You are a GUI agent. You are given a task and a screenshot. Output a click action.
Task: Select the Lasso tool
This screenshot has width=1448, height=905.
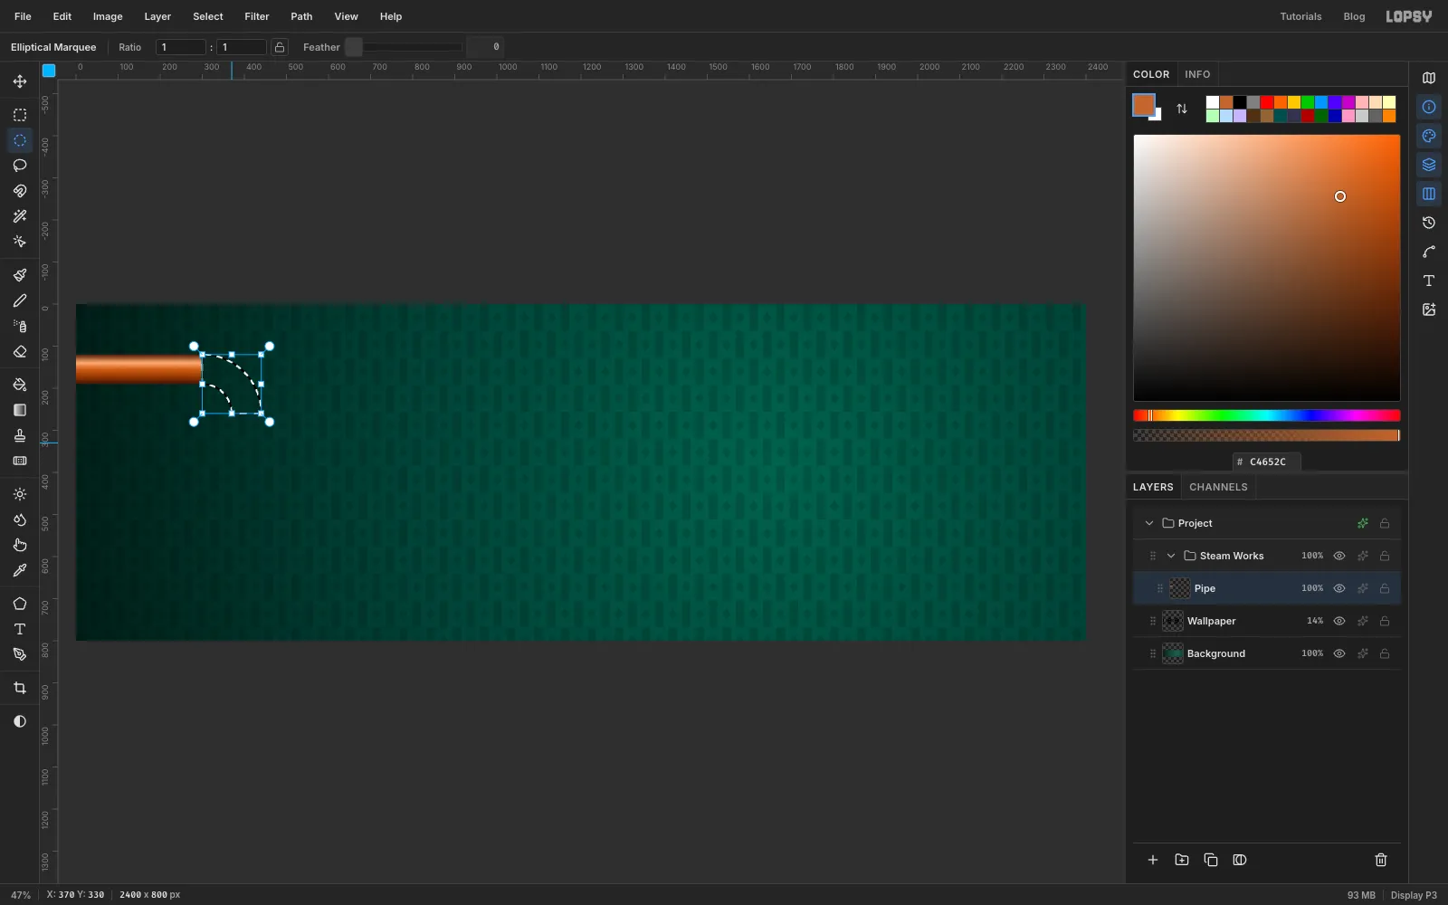click(x=20, y=166)
